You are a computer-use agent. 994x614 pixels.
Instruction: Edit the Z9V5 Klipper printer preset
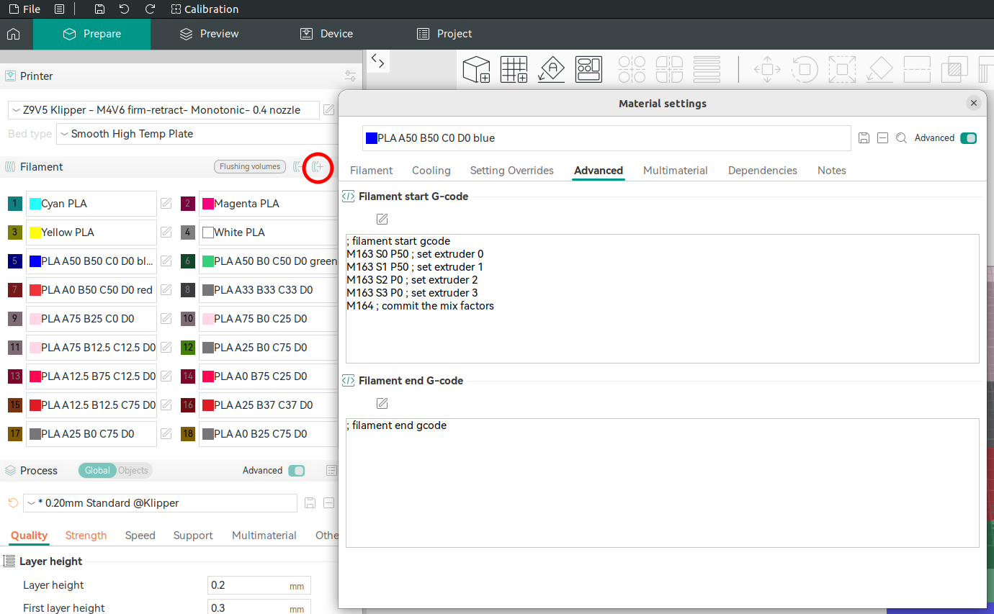(x=329, y=110)
